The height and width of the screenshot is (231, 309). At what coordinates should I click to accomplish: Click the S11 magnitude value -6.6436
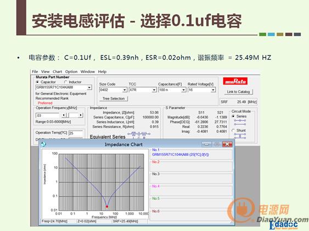pos(203,117)
